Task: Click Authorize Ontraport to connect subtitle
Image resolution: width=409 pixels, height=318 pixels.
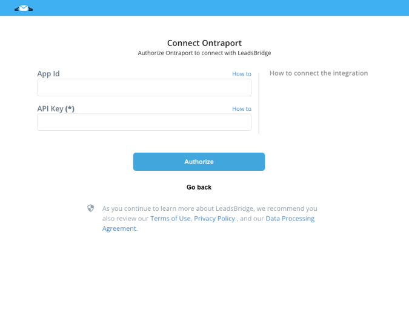Action: (205, 53)
